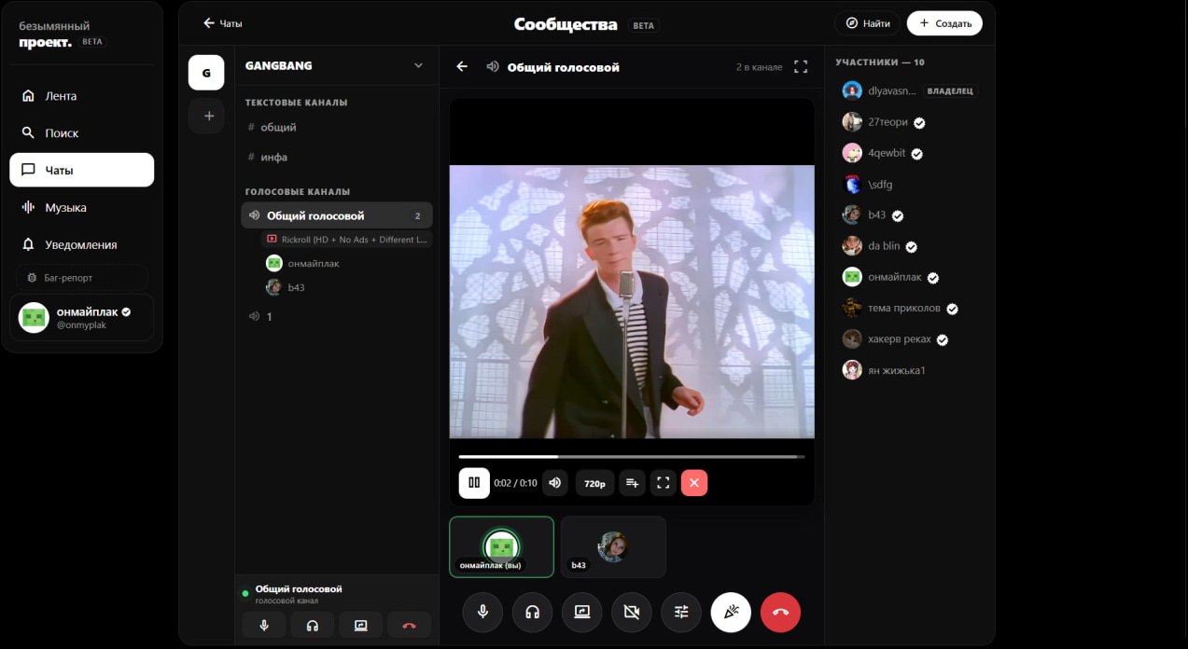Open member тема приколов in participants list
Image resolution: width=1188 pixels, height=649 pixels.
click(910, 308)
